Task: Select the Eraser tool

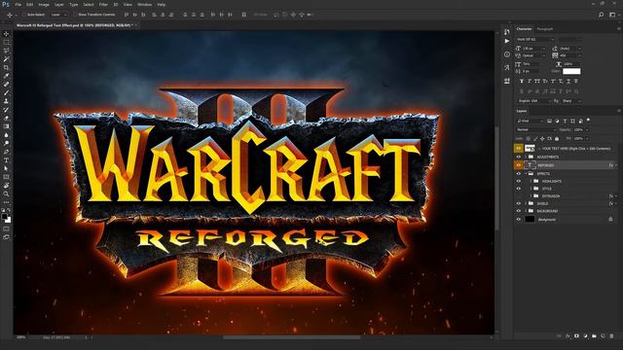Action: [7, 118]
